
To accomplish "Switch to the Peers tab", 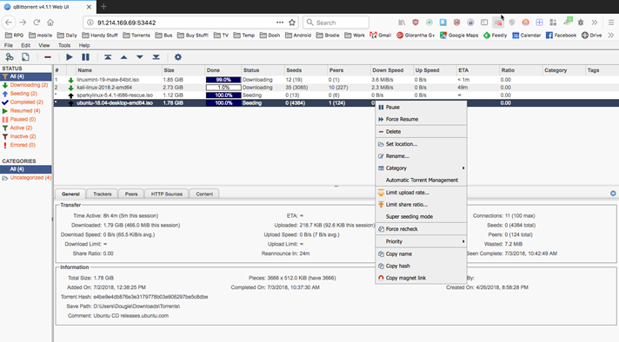I will [131, 194].
